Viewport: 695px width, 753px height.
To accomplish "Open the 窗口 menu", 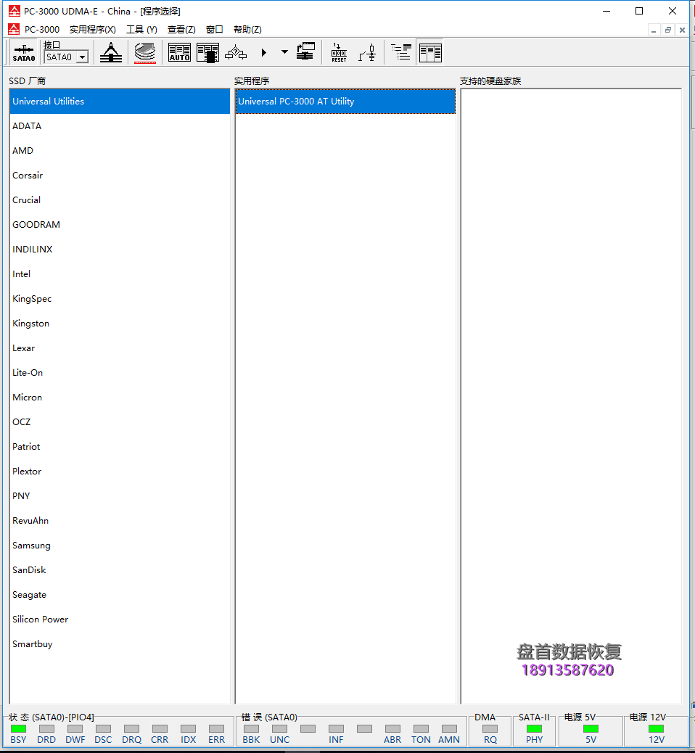I will pos(214,30).
